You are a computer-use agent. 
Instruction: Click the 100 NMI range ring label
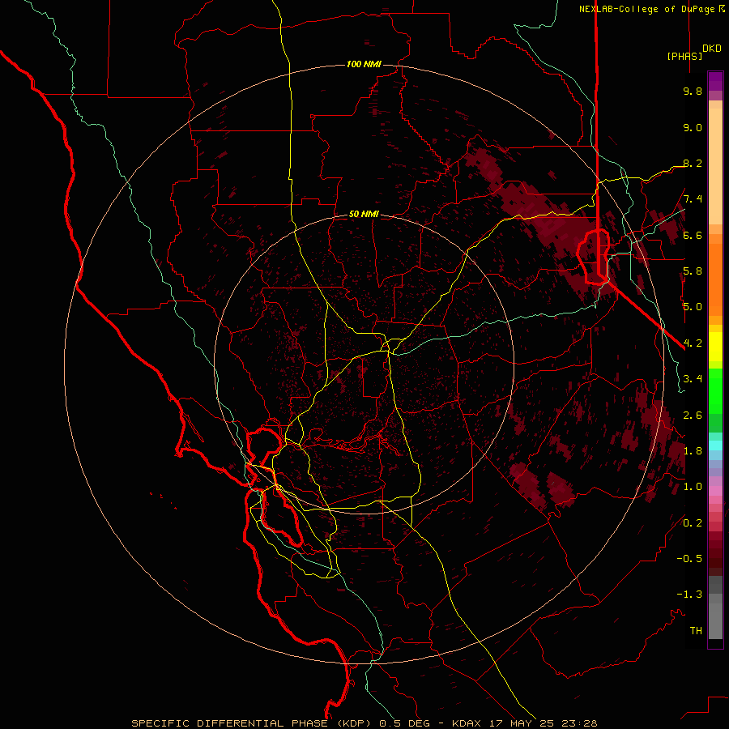coord(364,64)
